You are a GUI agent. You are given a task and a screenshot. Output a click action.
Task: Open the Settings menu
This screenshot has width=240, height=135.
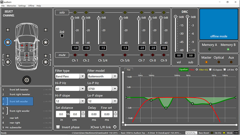click(22, 6)
